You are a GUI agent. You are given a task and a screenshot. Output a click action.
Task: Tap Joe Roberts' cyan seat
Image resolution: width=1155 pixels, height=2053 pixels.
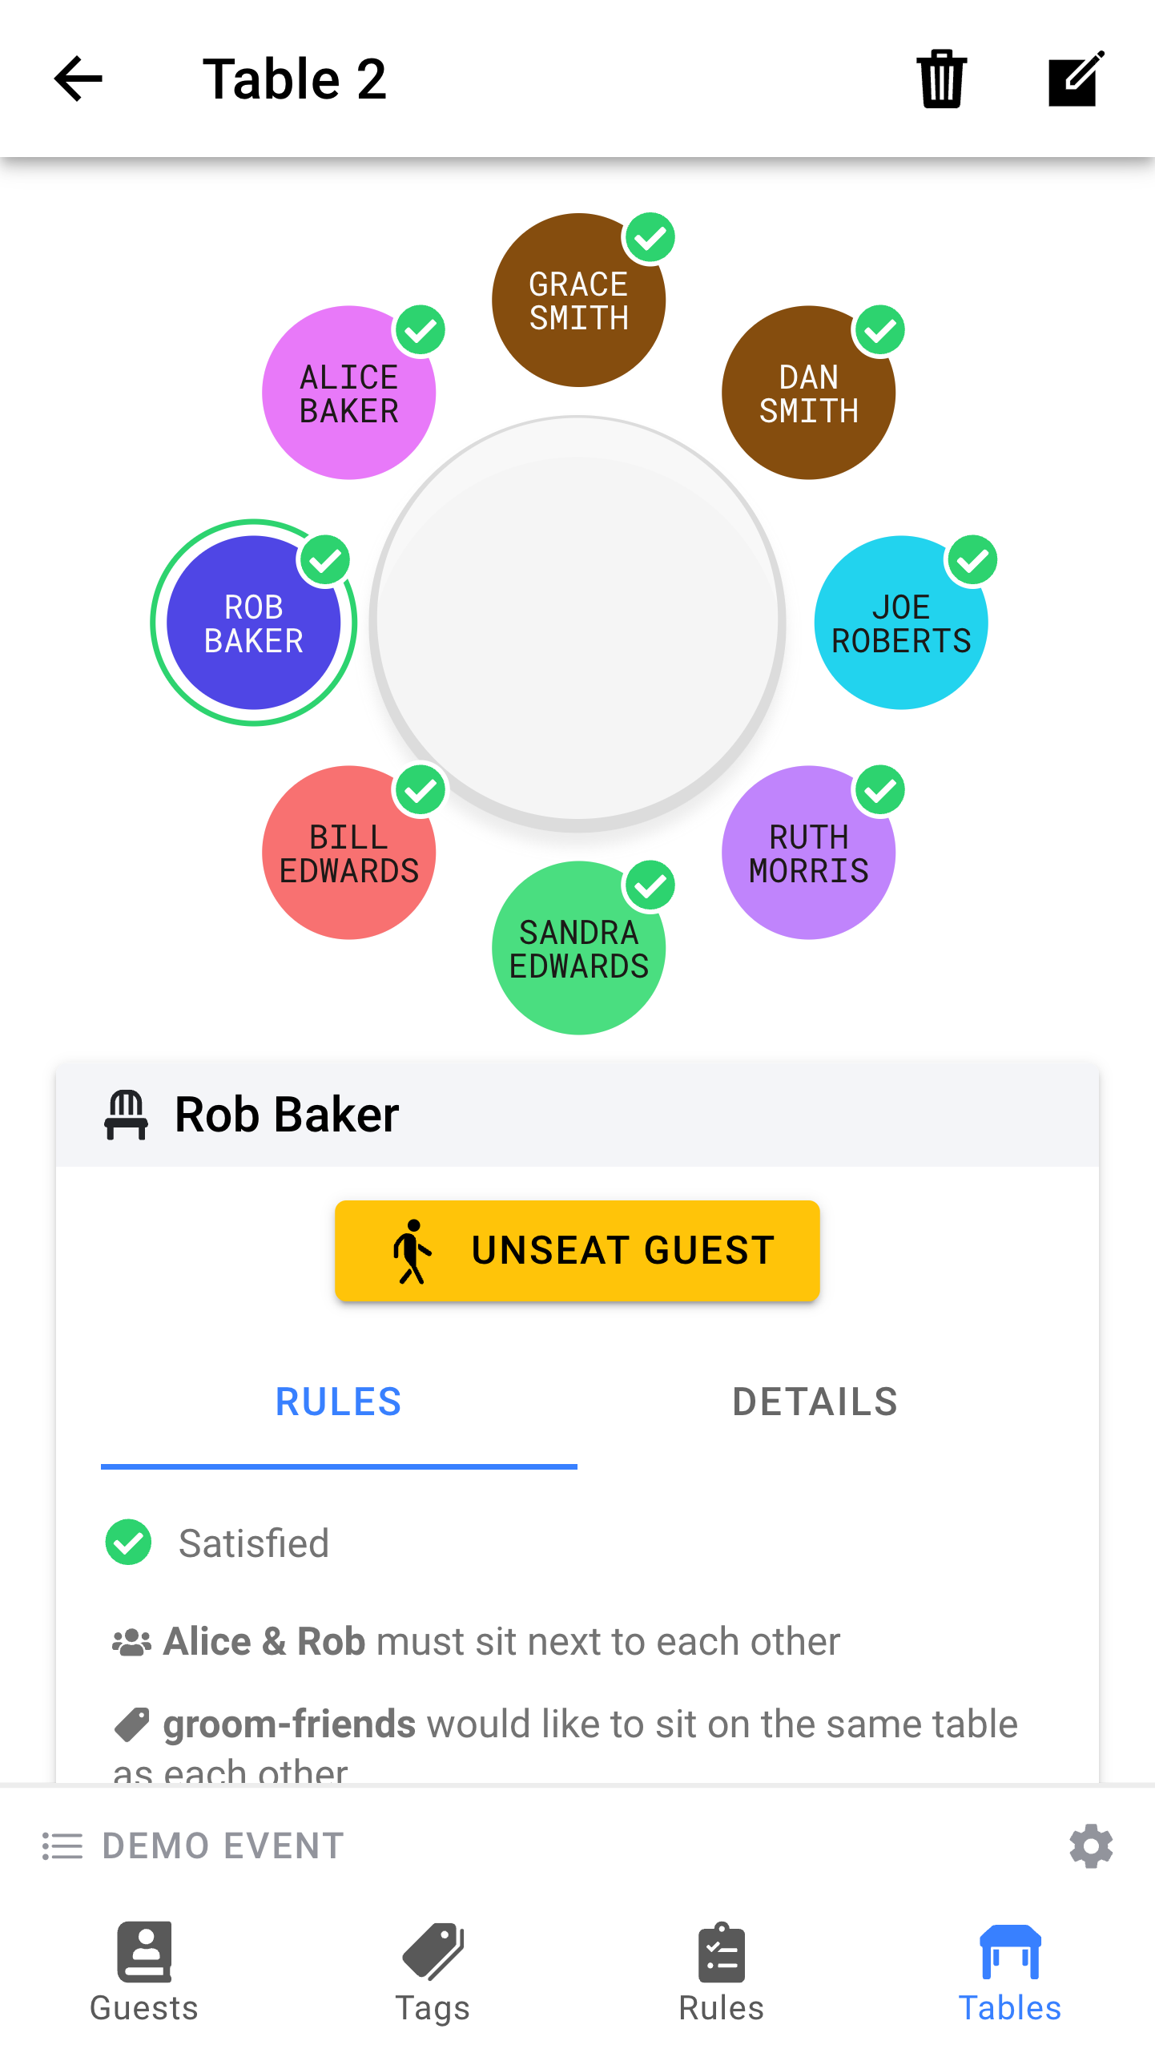(900, 623)
